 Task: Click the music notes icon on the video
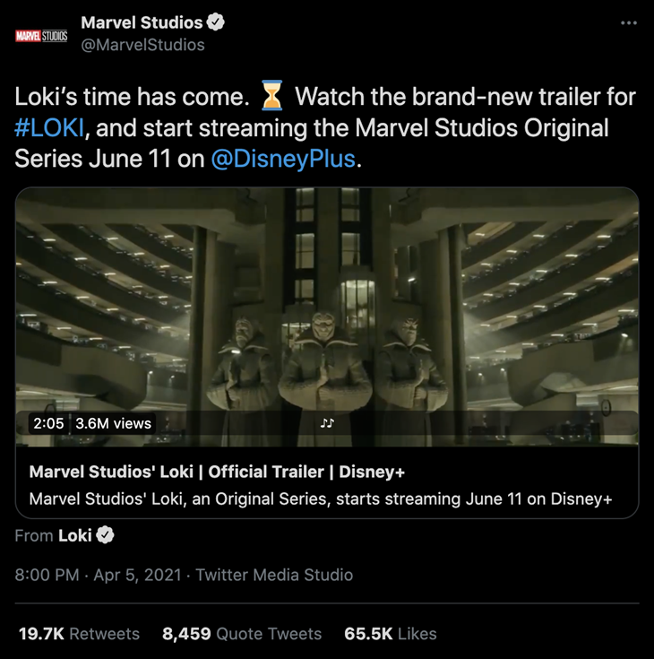click(x=327, y=423)
